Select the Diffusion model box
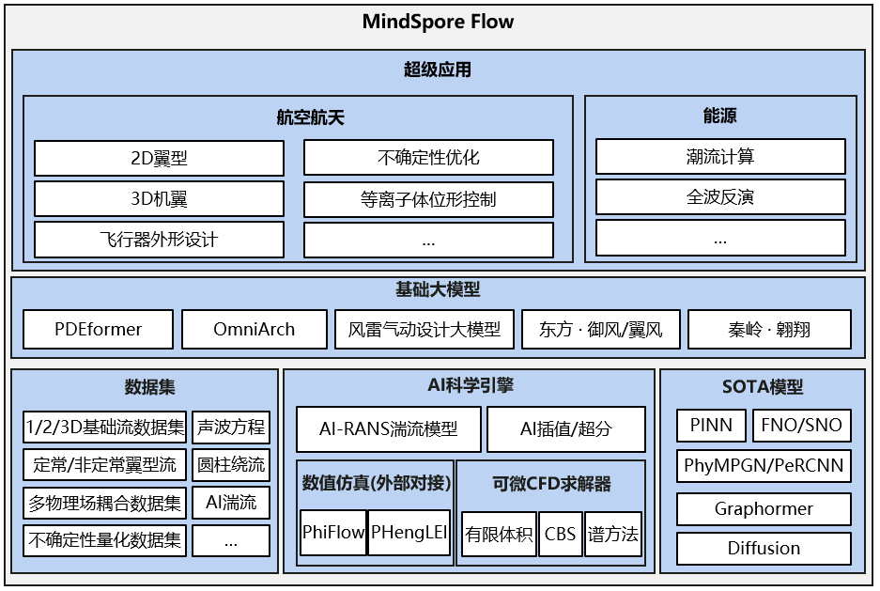Screen dimensions: 880x591 [x=764, y=548]
